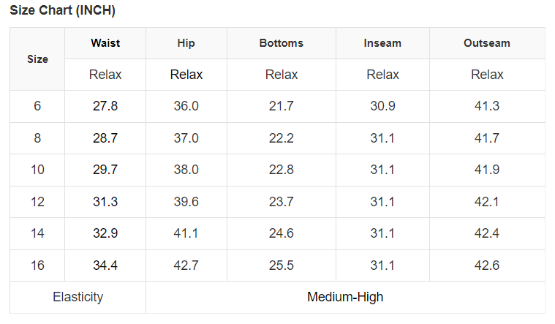This screenshot has height=324, width=555.
Task: Choose size 12 row label
Action: click(37, 202)
